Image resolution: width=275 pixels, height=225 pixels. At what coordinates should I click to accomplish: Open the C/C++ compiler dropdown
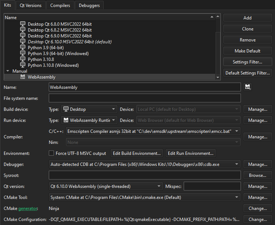[236, 131]
